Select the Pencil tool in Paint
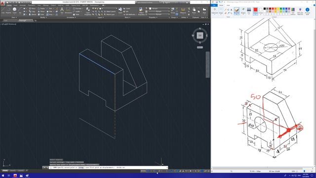This screenshot has width=316, height=178. point(226,9)
